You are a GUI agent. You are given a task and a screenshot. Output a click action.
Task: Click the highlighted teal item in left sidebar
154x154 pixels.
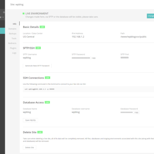click(x=3, y=31)
